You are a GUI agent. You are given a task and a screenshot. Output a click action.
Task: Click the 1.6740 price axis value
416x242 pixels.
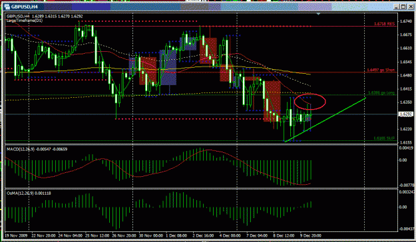(x=406, y=21)
